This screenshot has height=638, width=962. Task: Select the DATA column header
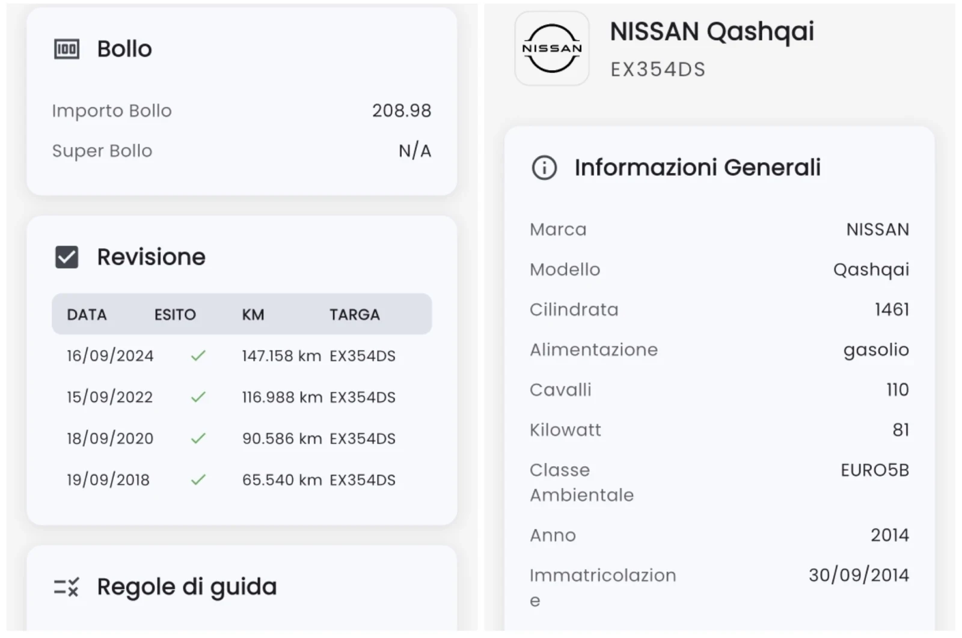click(x=88, y=314)
